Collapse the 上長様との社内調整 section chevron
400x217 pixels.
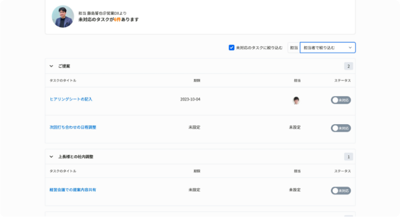point(51,157)
